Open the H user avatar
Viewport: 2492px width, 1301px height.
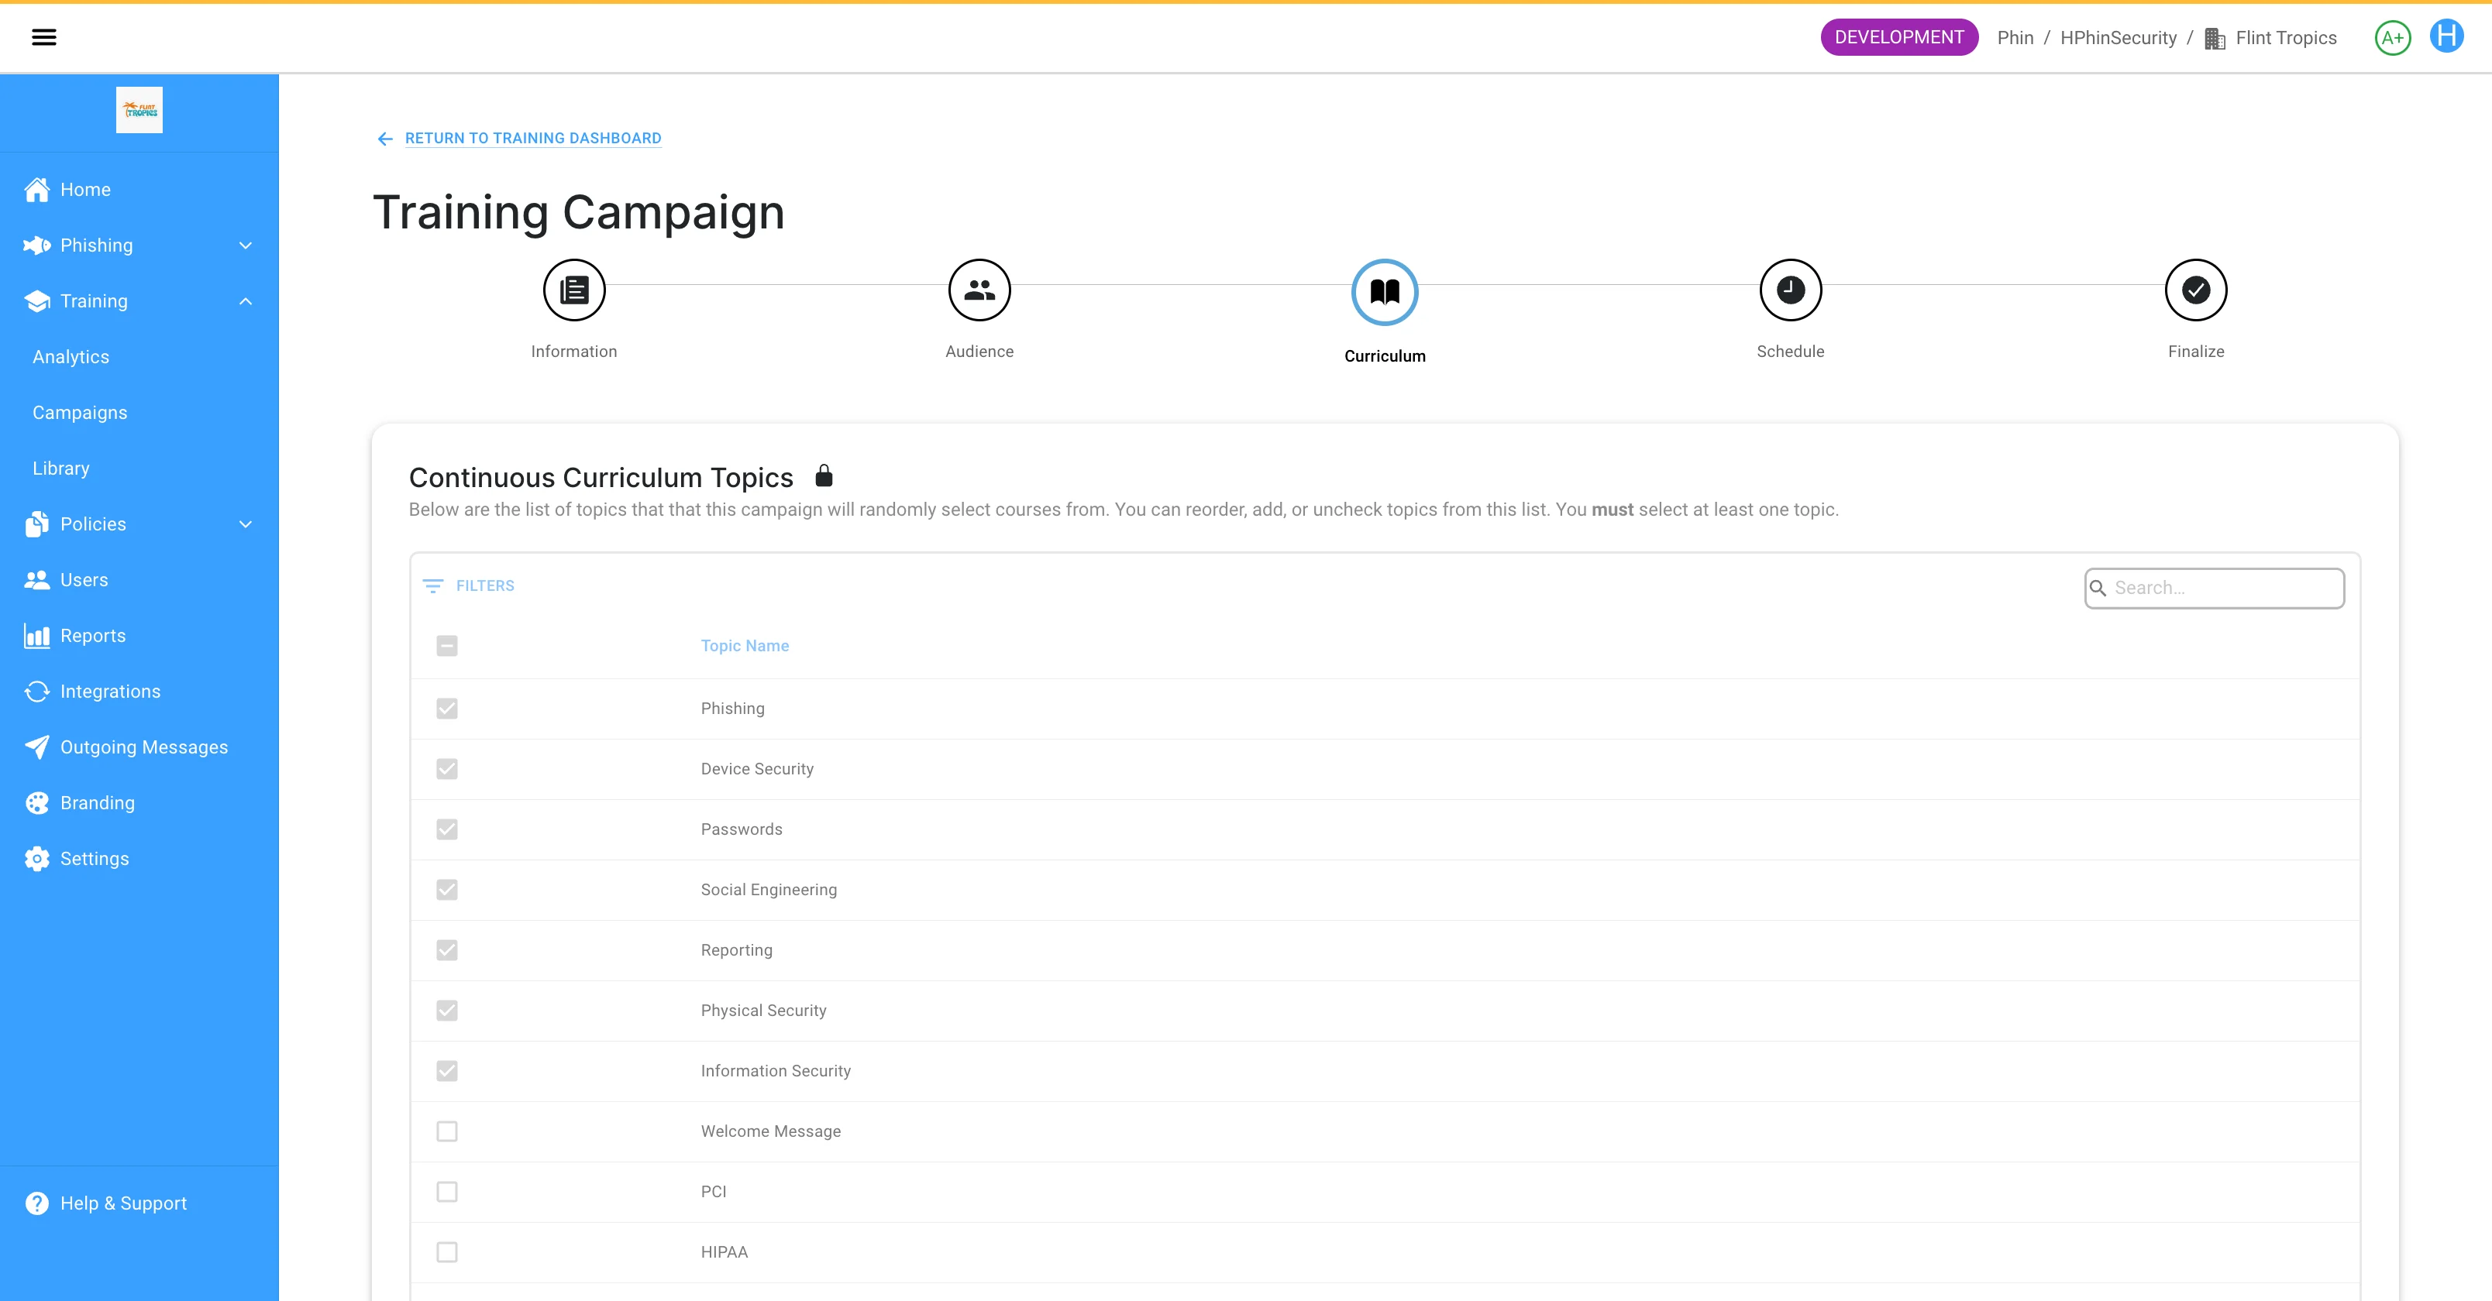(x=2446, y=36)
